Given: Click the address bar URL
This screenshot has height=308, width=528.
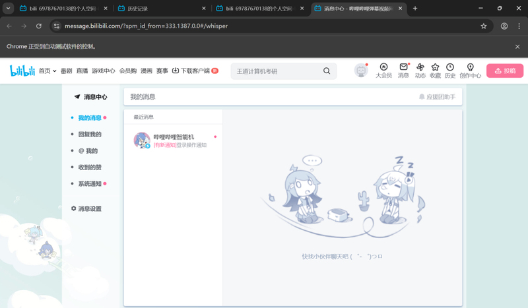Looking at the screenshot, I should pyautogui.click(x=146, y=26).
